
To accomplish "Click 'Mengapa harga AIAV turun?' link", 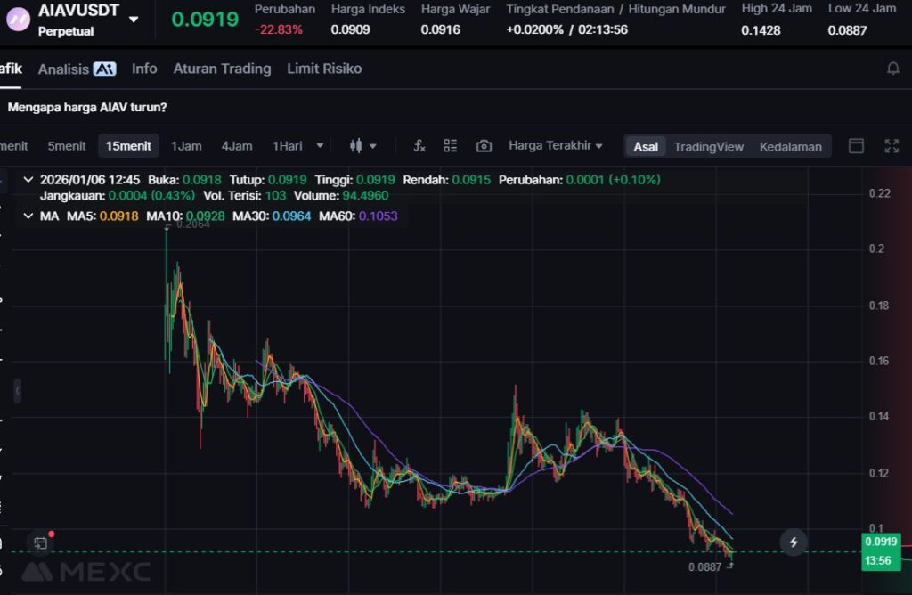I will click(87, 107).
